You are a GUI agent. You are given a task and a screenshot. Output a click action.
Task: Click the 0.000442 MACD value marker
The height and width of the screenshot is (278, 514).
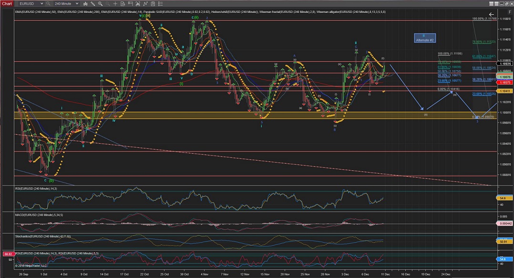point(504,224)
